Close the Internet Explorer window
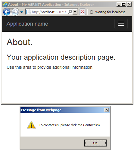The height and width of the screenshot is (151, 134). pyautogui.click(x=129, y=5)
